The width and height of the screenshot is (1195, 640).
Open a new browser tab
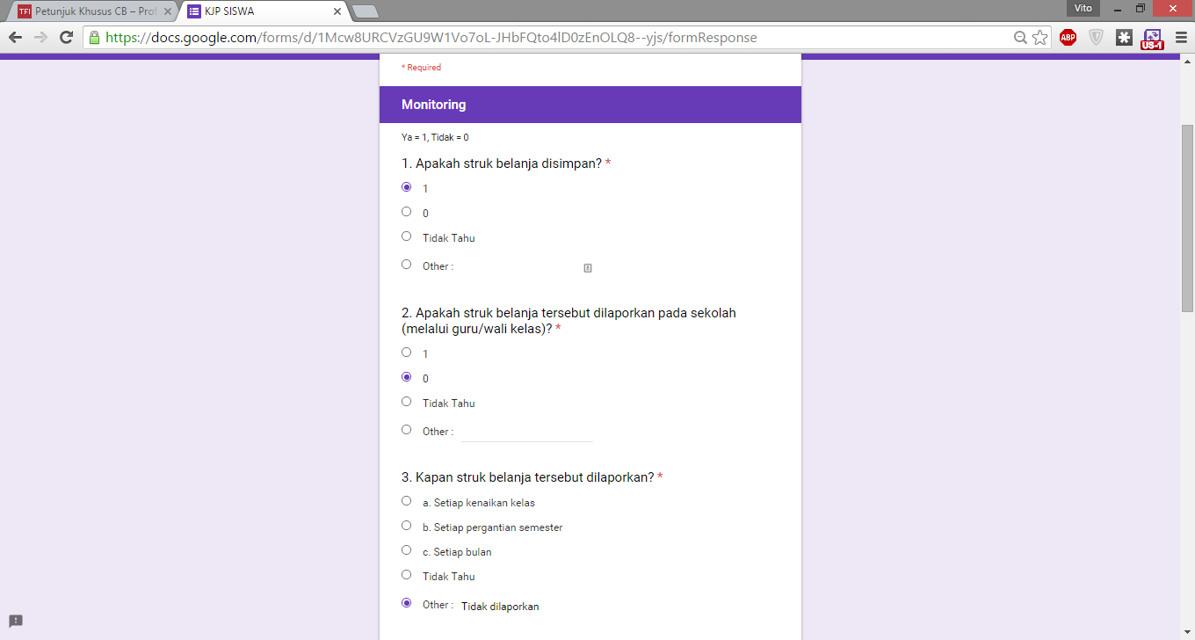[365, 11]
